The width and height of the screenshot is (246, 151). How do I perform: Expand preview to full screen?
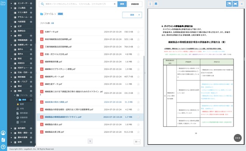(x=235, y=4)
